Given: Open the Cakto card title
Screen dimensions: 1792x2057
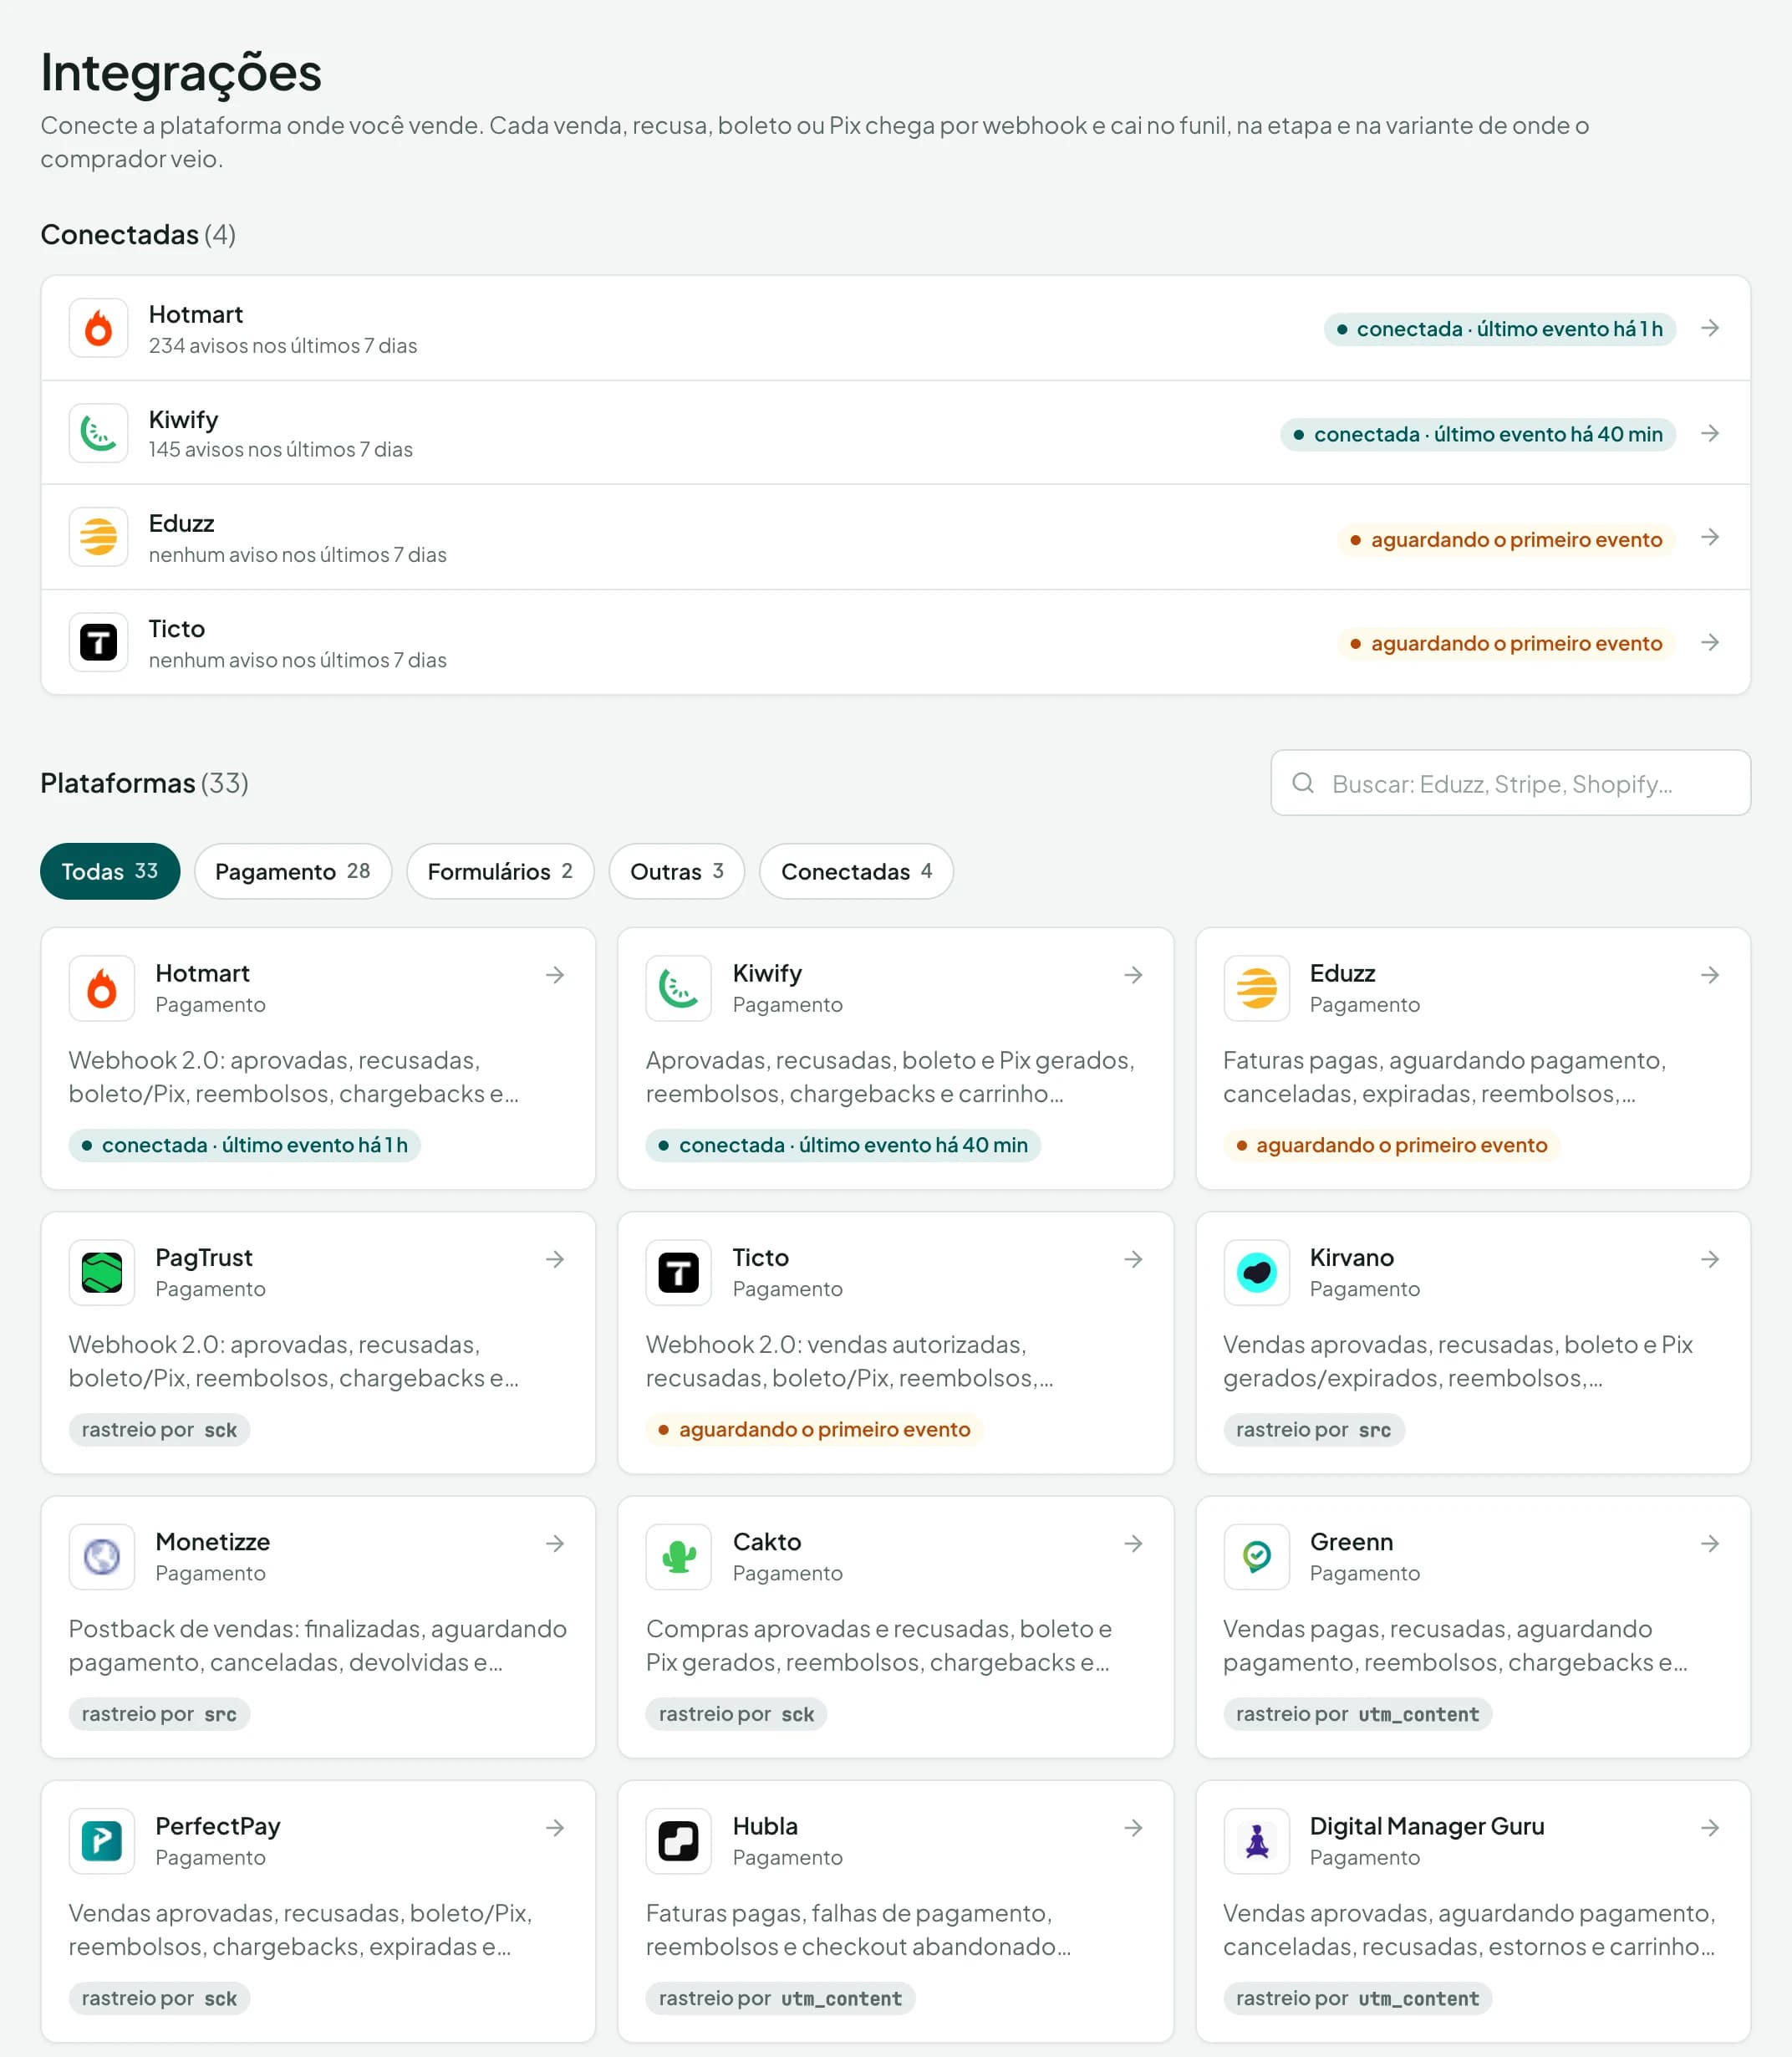Looking at the screenshot, I should coord(767,1542).
